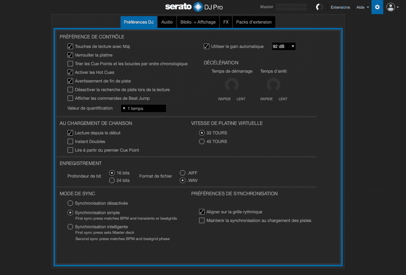The width and height of the screenshot is (406, 275).
Task: Open the gain automatique dB dropdown
Action: [x=283, y=46]
